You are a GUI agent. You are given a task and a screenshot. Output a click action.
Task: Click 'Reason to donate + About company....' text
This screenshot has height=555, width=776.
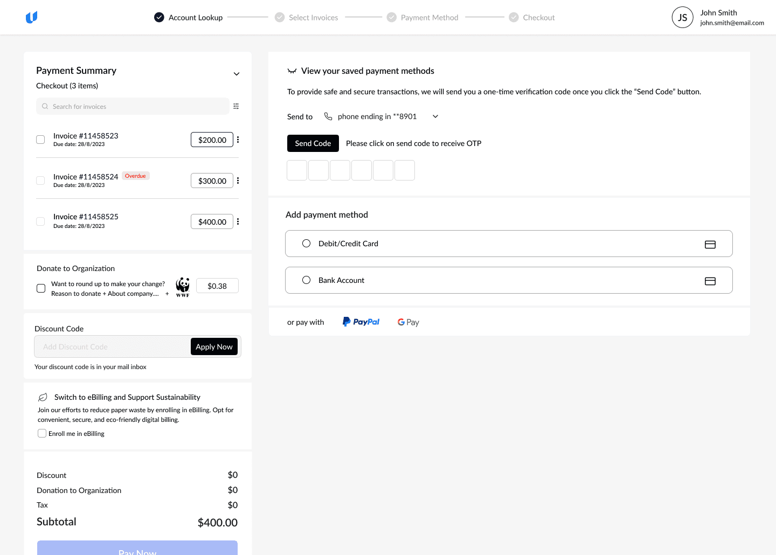(105, 294)
